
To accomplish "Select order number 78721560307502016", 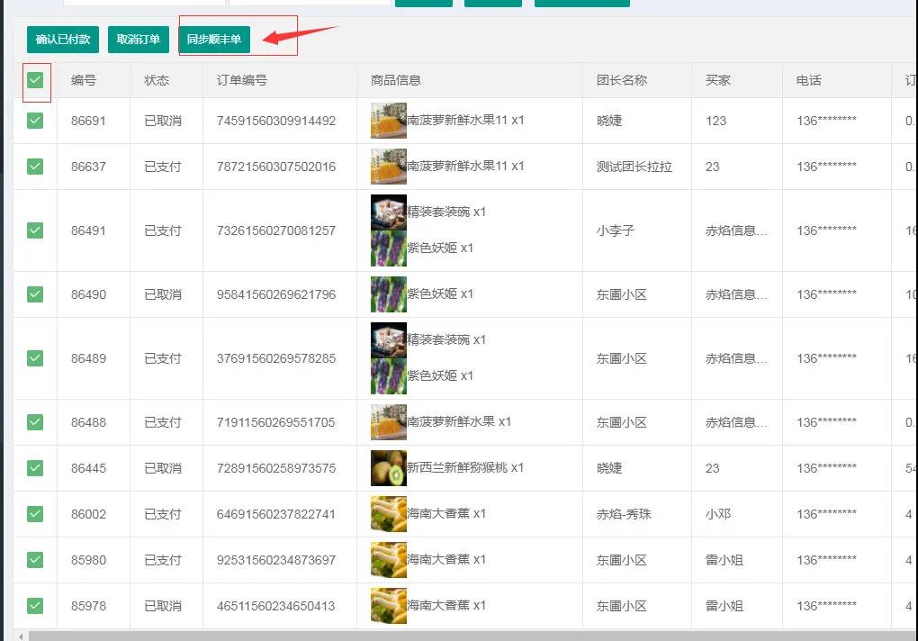I will (276, 167).
